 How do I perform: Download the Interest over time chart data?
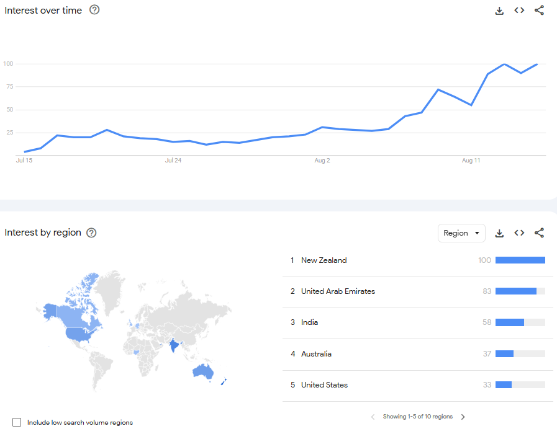click(x=499, y=11)
